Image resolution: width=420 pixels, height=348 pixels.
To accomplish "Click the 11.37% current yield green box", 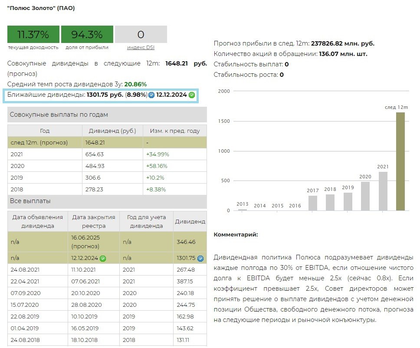I will 33,35.
